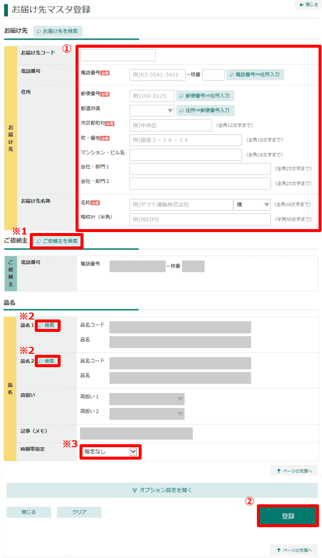Focus the 市区郡町村 input field
Viewport: 322px width, 558px height.
(x=170, y=125)
